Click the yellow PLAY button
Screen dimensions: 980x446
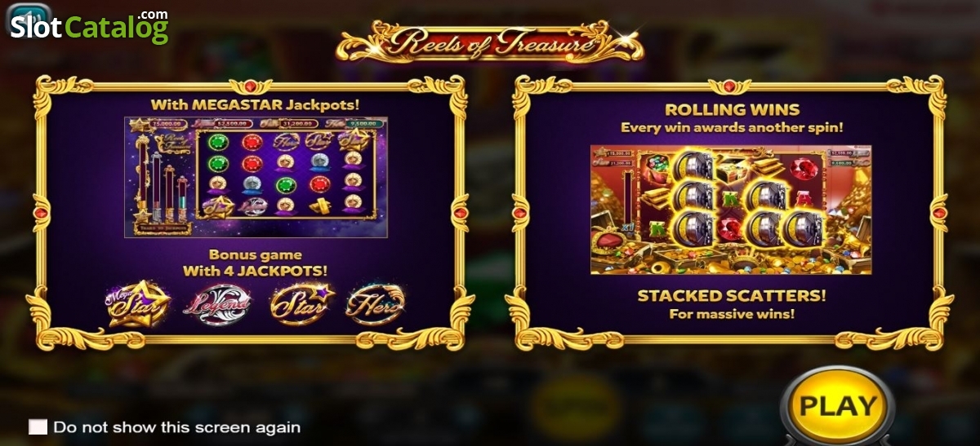[837, 406]
